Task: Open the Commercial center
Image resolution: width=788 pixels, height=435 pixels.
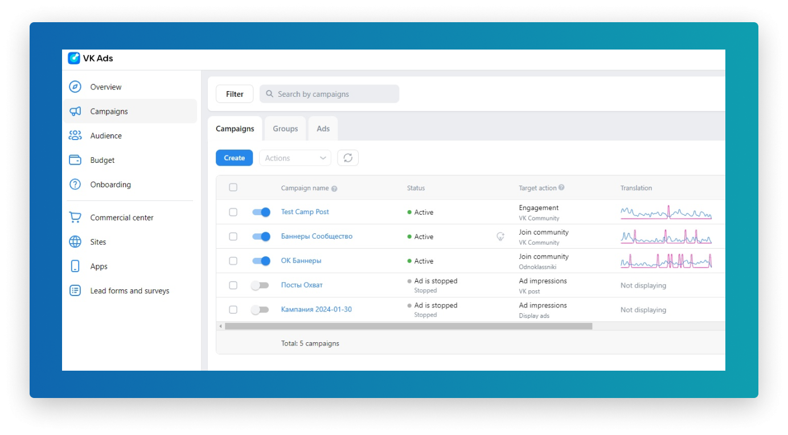Action: tap(121, 217)
